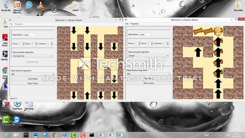Open red Camtasia Recorder icon in taskbar
The image size is (245, 138).
coord(83,135)
